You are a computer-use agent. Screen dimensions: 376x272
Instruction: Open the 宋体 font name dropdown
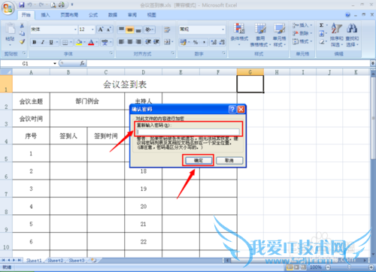point(75,29)
